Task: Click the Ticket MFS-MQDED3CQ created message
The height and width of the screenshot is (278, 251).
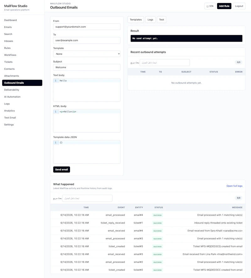Action: pyautogui.click(x=218, y=246)
